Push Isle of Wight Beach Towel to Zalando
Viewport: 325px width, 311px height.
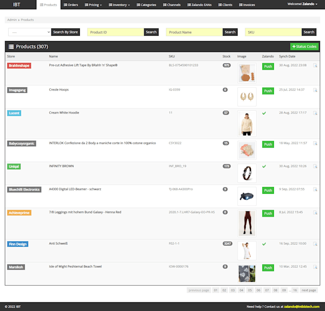tap(268, 268)
